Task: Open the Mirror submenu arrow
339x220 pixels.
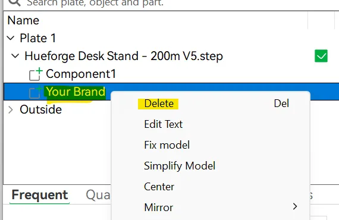Action: (x=295, y=206)
